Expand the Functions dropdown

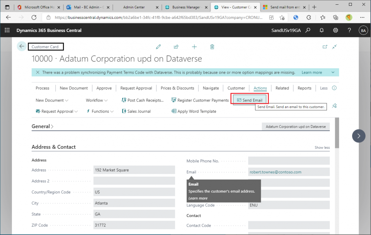point(100,111)
